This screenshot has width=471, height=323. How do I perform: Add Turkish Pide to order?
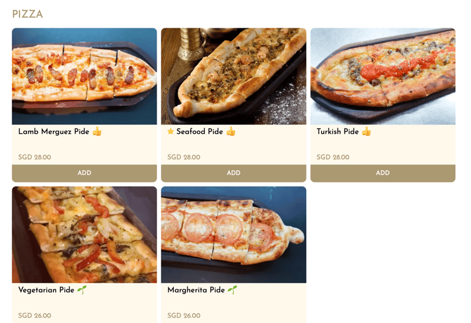point(383,173)
